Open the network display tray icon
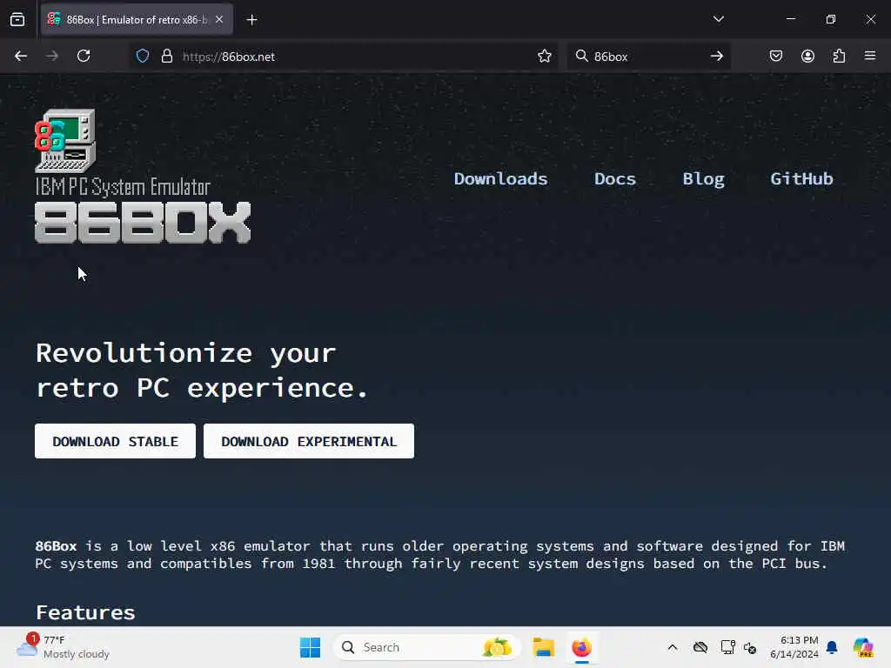Screen dimensions: 891x668 coord(727,647)
